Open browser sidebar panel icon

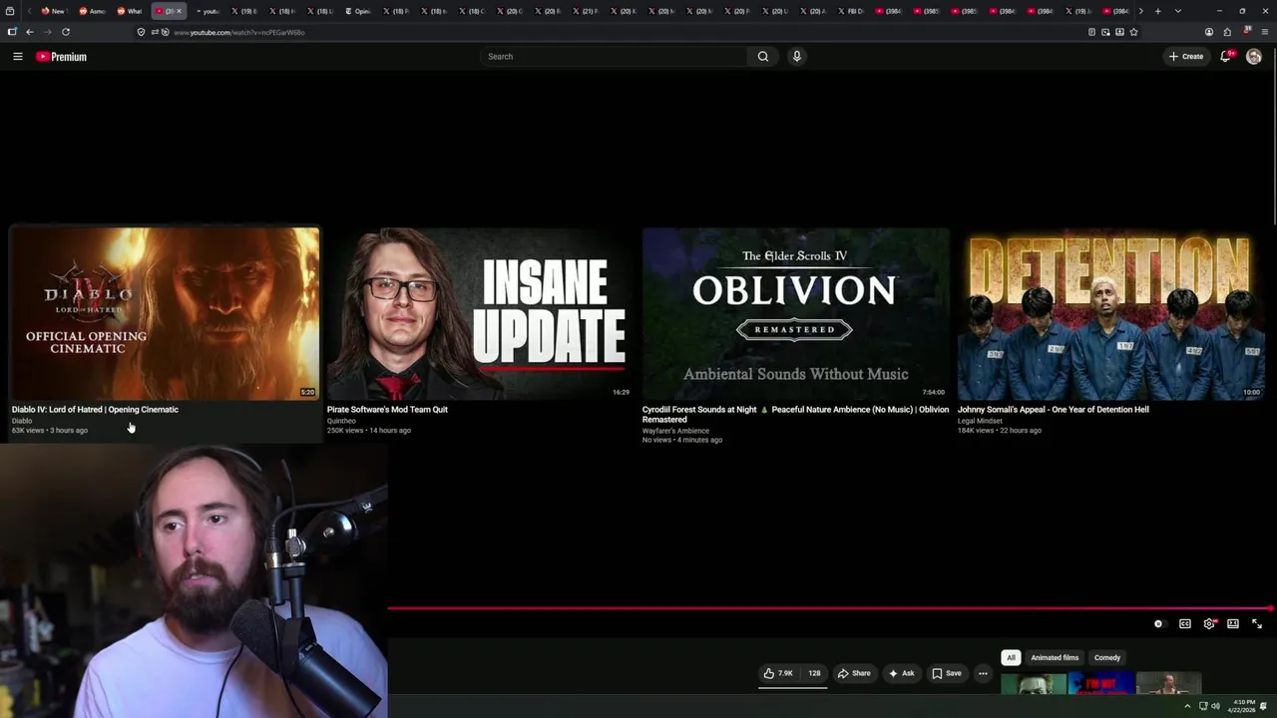[12, 32]
